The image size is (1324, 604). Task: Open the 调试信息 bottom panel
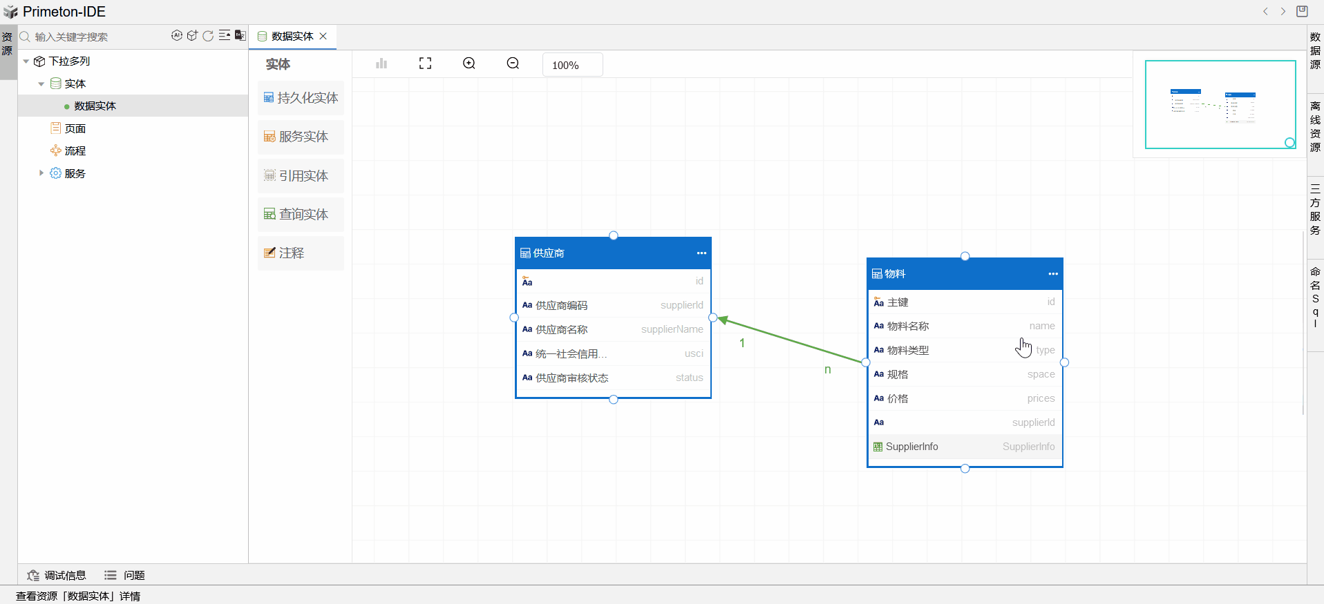[57, 575]
